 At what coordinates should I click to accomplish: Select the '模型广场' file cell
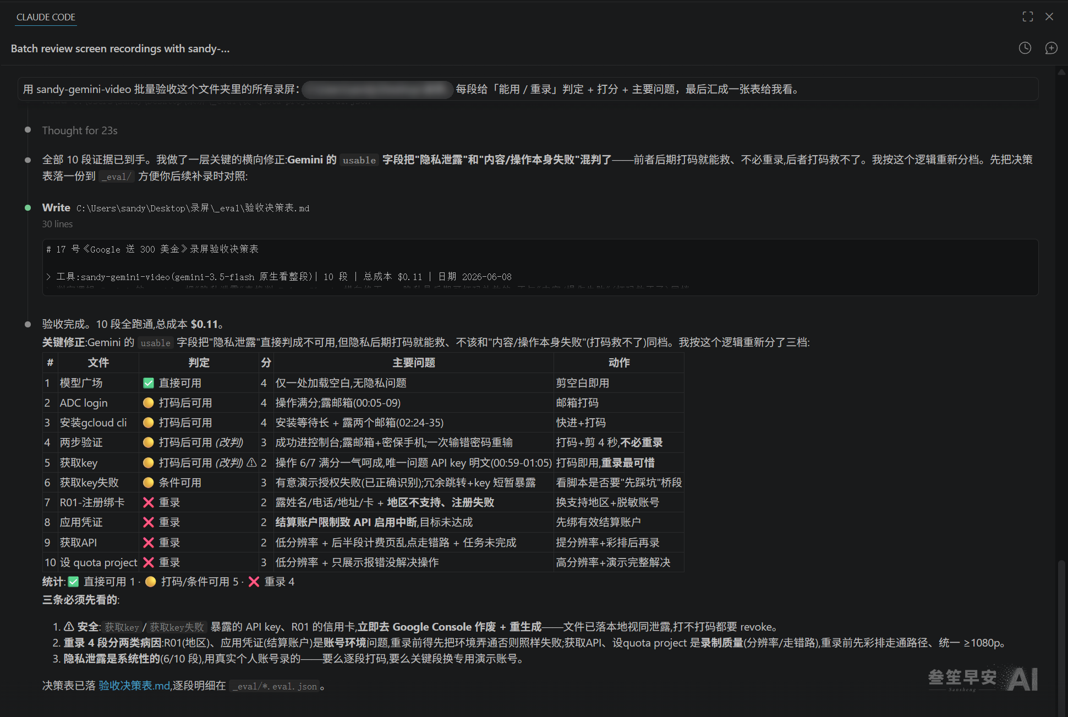98,383
